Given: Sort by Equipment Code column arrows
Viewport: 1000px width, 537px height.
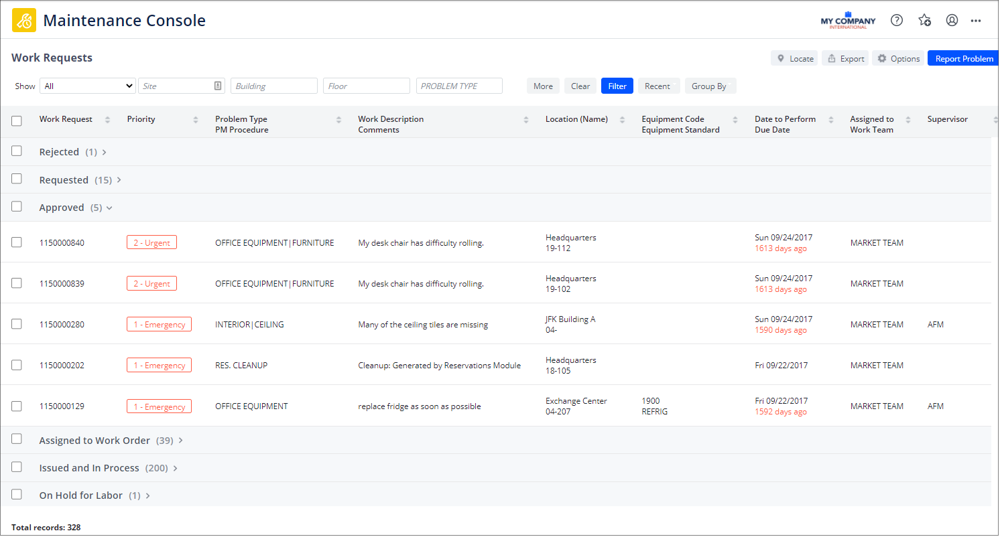Looking at the screenshot, I should [x=735, y=120].
